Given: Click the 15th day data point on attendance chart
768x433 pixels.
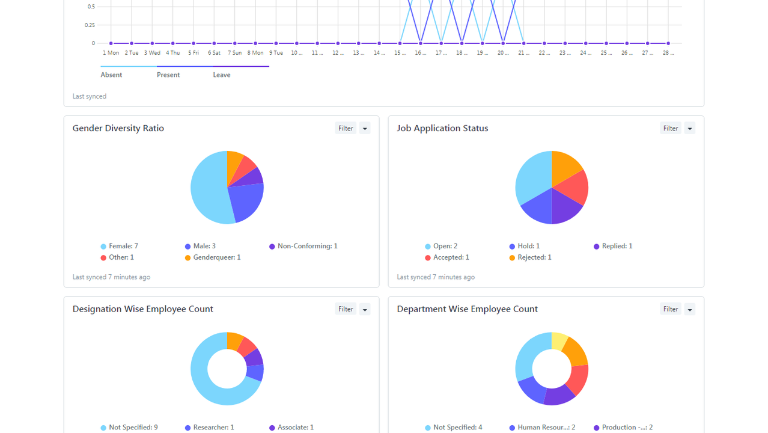Looking at the screenshot, I should [400, 43].
